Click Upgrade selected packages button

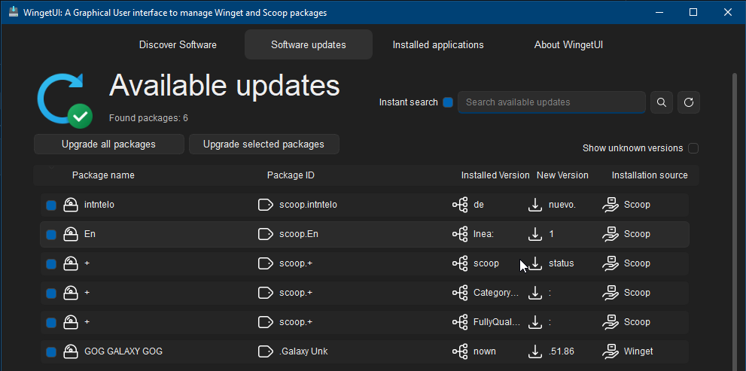[263, 144]
